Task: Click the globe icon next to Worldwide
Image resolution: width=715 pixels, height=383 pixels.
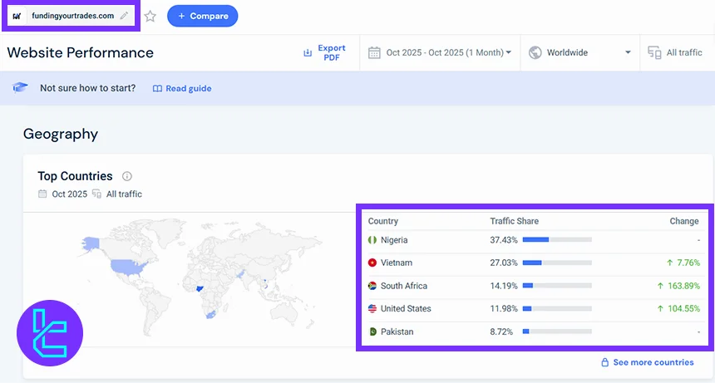Action: coord(535,53)
